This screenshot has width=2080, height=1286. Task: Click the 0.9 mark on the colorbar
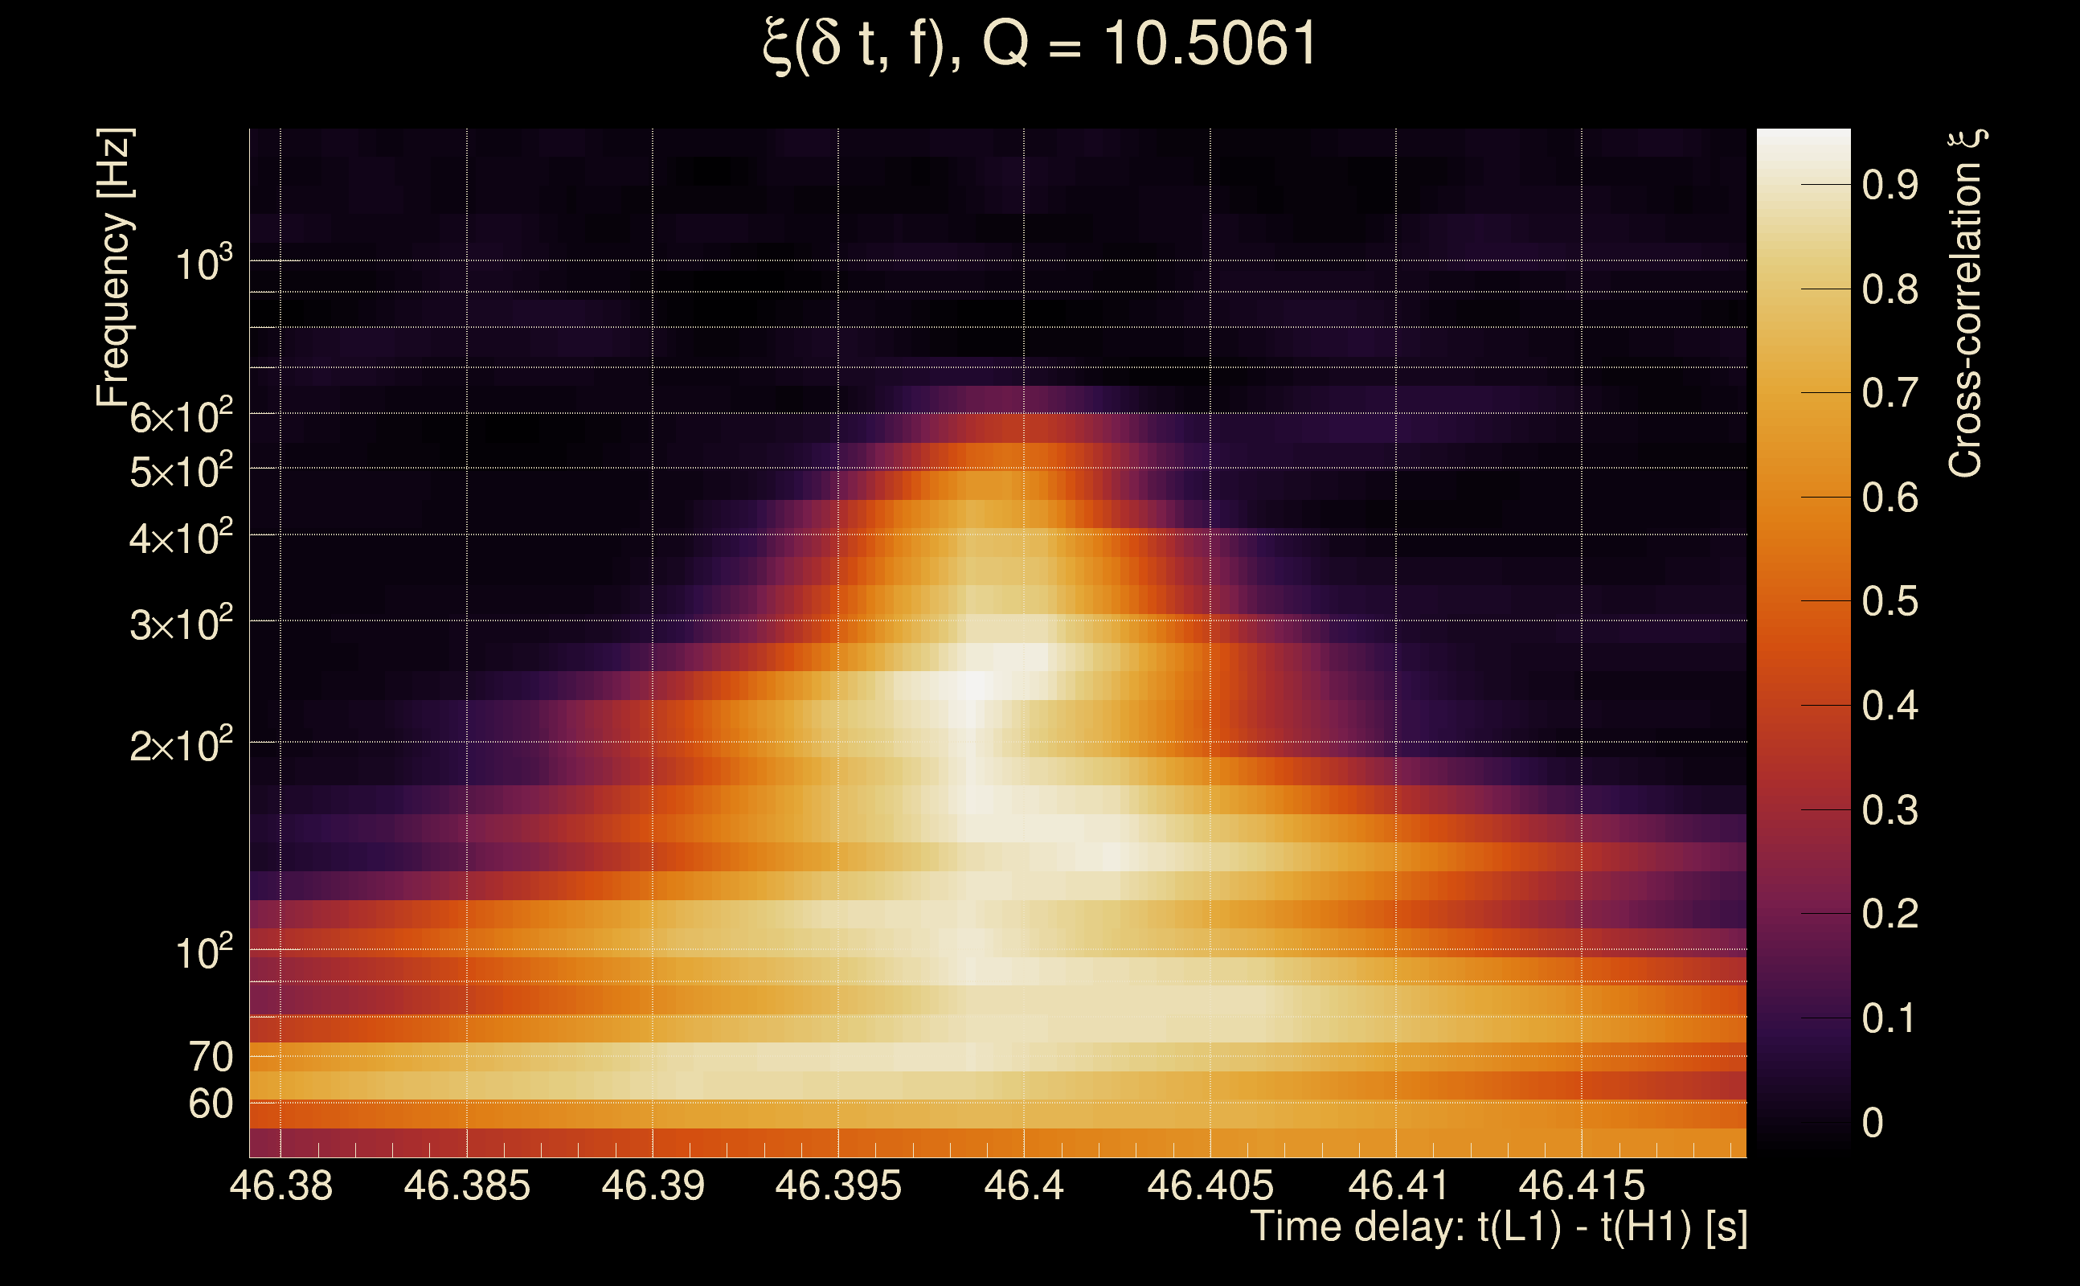click(x=1890, y=186)
